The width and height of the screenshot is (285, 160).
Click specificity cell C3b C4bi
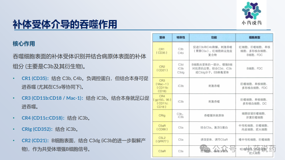point(181,51)
